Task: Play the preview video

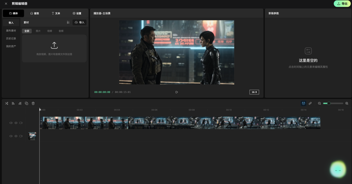Action: pyautogui.click(x=177, y=92)
